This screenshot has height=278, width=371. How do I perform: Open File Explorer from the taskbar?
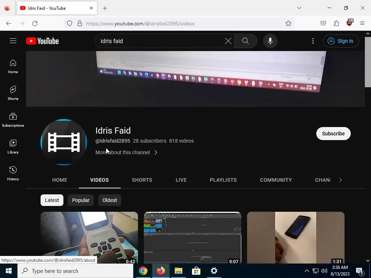[x=178, y=271]
